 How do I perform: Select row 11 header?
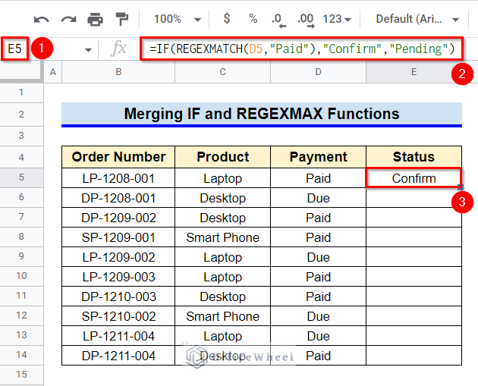point(21,296)
